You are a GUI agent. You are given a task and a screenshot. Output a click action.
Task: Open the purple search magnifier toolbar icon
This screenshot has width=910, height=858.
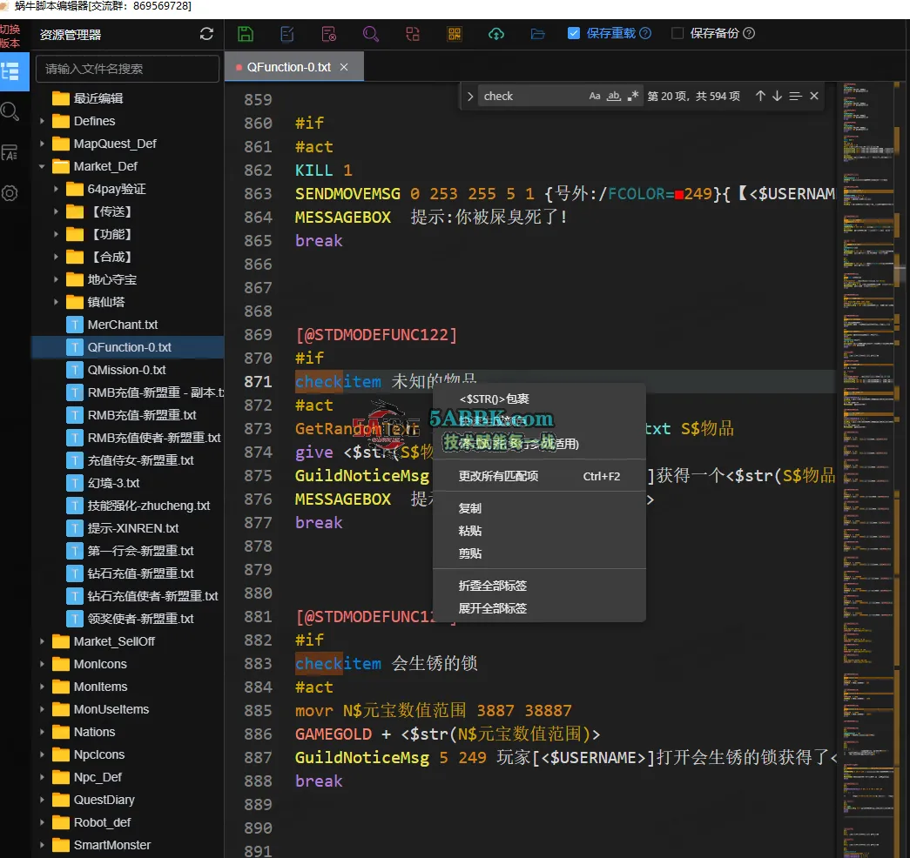click(370, 34)
